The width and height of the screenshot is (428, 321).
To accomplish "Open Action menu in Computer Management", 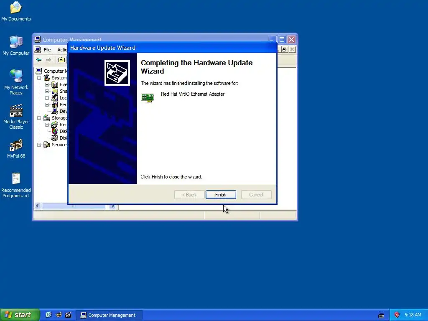I will 62,50.
